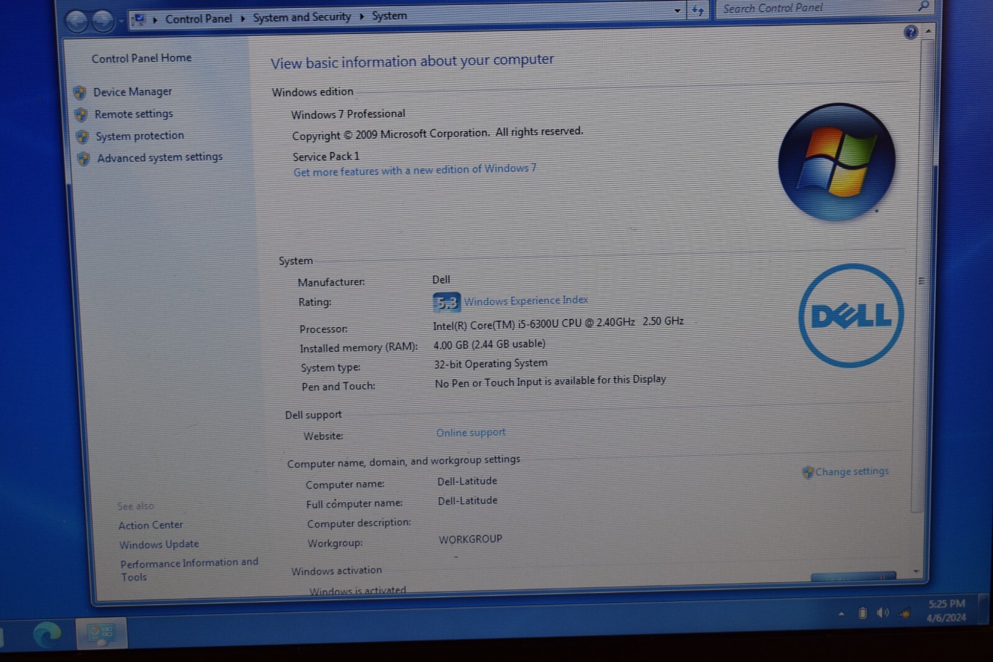Click in the Search Control Panel field
993x662 pixels.
(824, 8)
